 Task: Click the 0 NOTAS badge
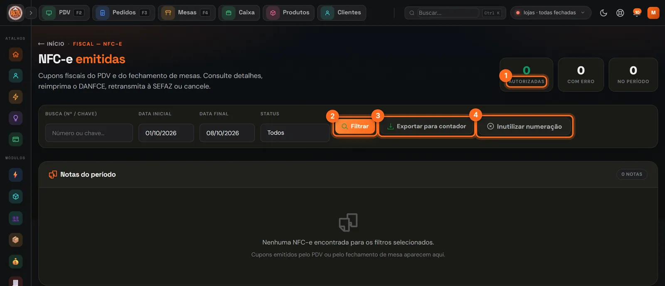[x=632, y=174]
